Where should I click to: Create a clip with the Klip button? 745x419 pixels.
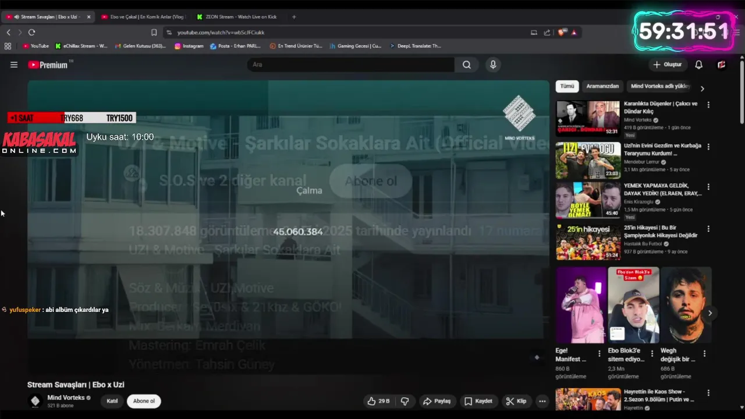[516, 401]
